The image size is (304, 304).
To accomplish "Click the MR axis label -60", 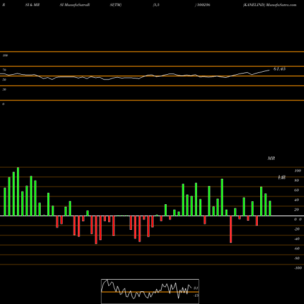I will tap(297, 249).
